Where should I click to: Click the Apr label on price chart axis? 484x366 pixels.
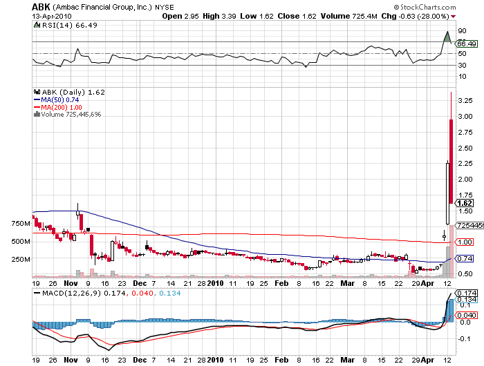(427, 283)
